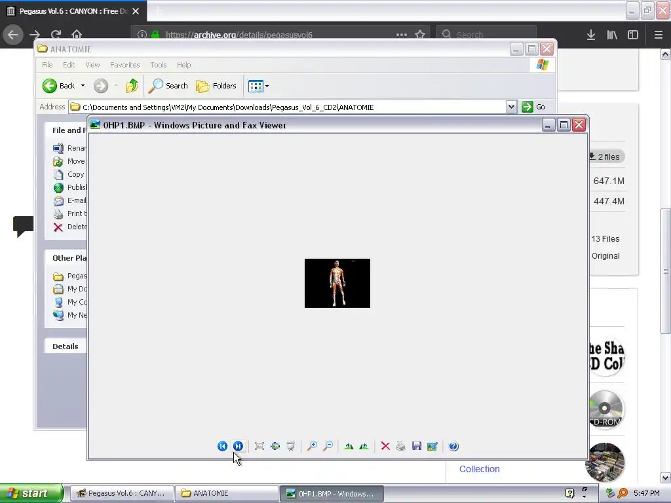671x503 pixels.
Task: Toggle the Folders pane in Explorer
Action: [216, 86]
